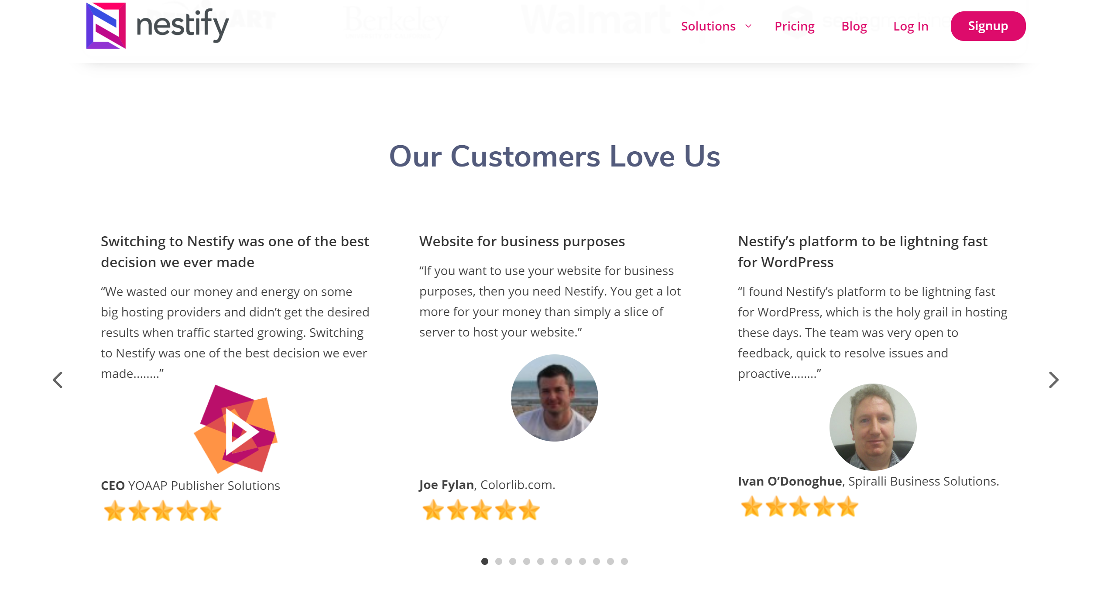Click the Signup button

[x=988, y=26]
